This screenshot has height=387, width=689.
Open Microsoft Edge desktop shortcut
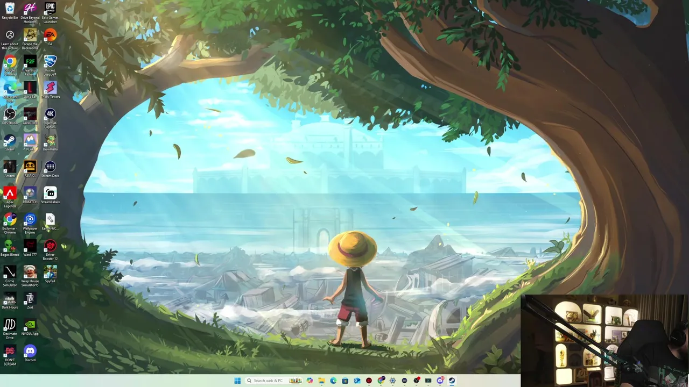click(x=10, y=91)
